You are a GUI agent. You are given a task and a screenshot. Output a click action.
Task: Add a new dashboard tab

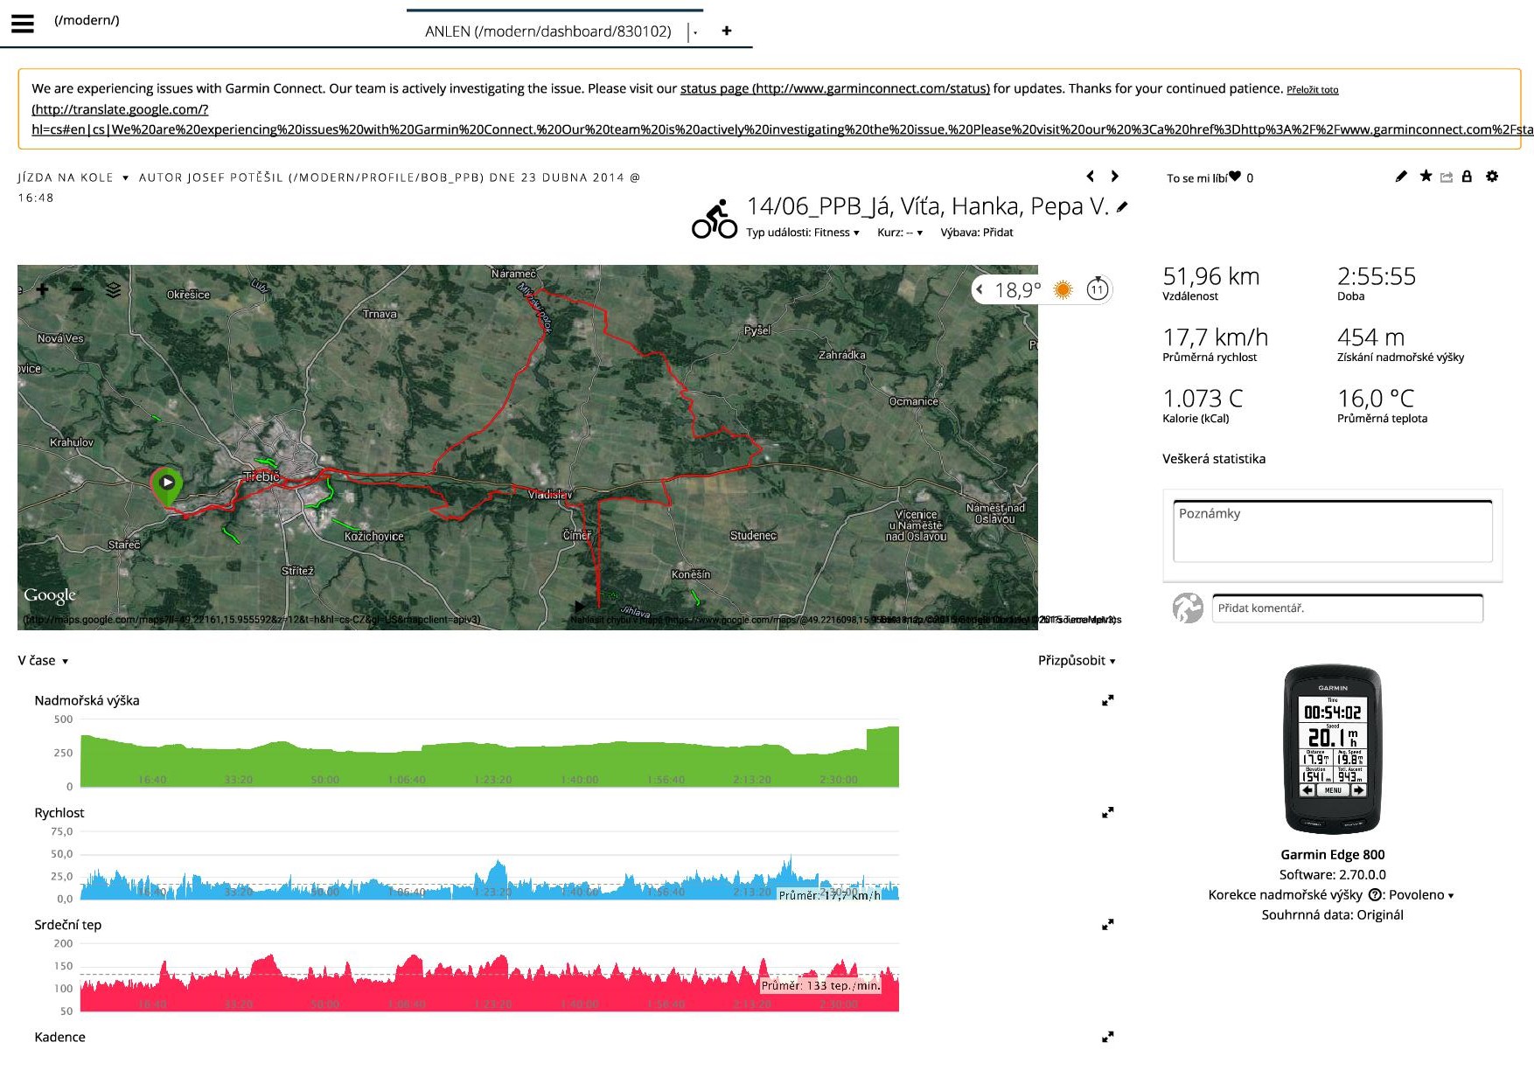[726, 31]
